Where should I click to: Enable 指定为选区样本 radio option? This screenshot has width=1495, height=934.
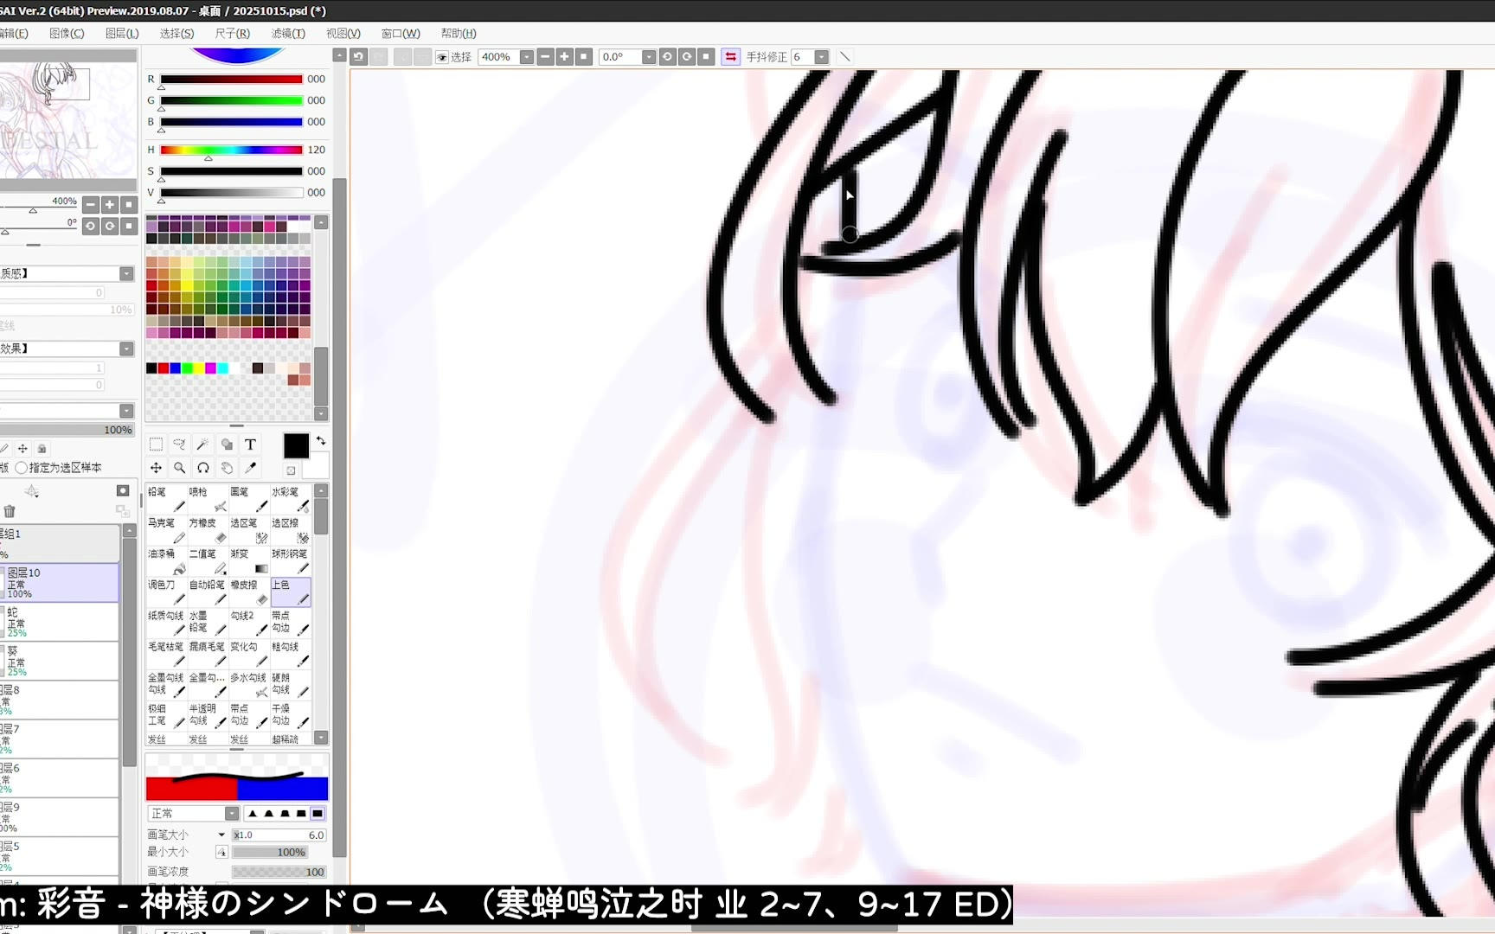(22, 468)
